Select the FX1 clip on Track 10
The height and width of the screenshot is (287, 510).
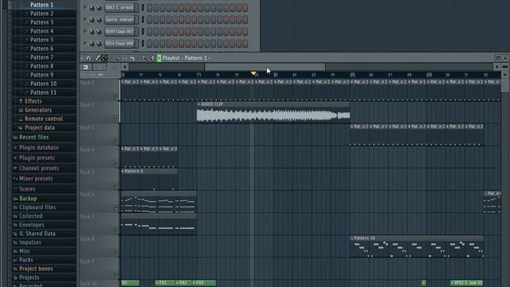[x=165, y=283]
